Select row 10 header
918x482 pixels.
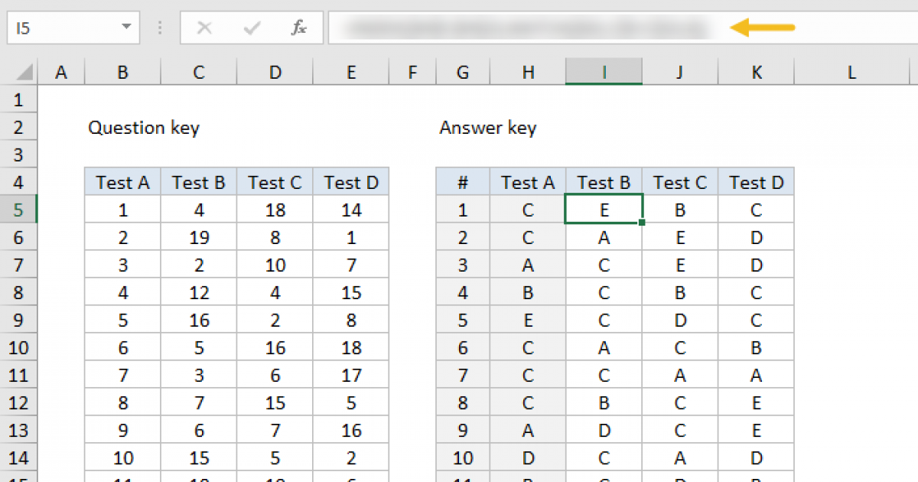tap(19, 348)
